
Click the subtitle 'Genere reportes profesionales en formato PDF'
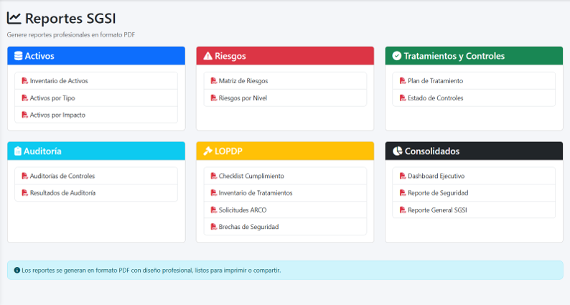[71, 35]
